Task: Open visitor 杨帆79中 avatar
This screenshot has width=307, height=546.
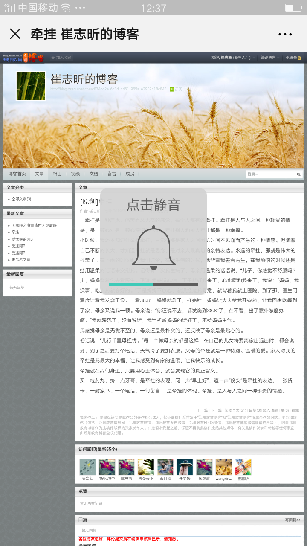Action: 107,467
